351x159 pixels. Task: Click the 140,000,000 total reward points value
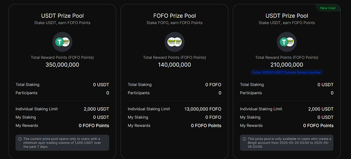point(175,65)
